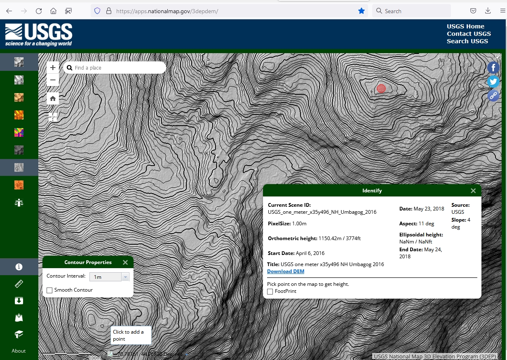Open the basemap gallery grid button
Image resolution: width=507 pixels, height=360 pixels.
[53, 117]
